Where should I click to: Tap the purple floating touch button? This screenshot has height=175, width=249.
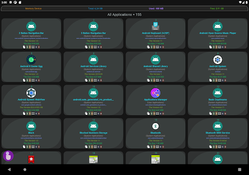point(8,156)
